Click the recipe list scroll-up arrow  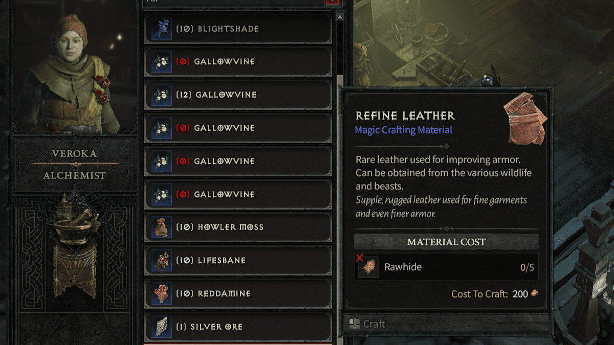pos(339,16)
